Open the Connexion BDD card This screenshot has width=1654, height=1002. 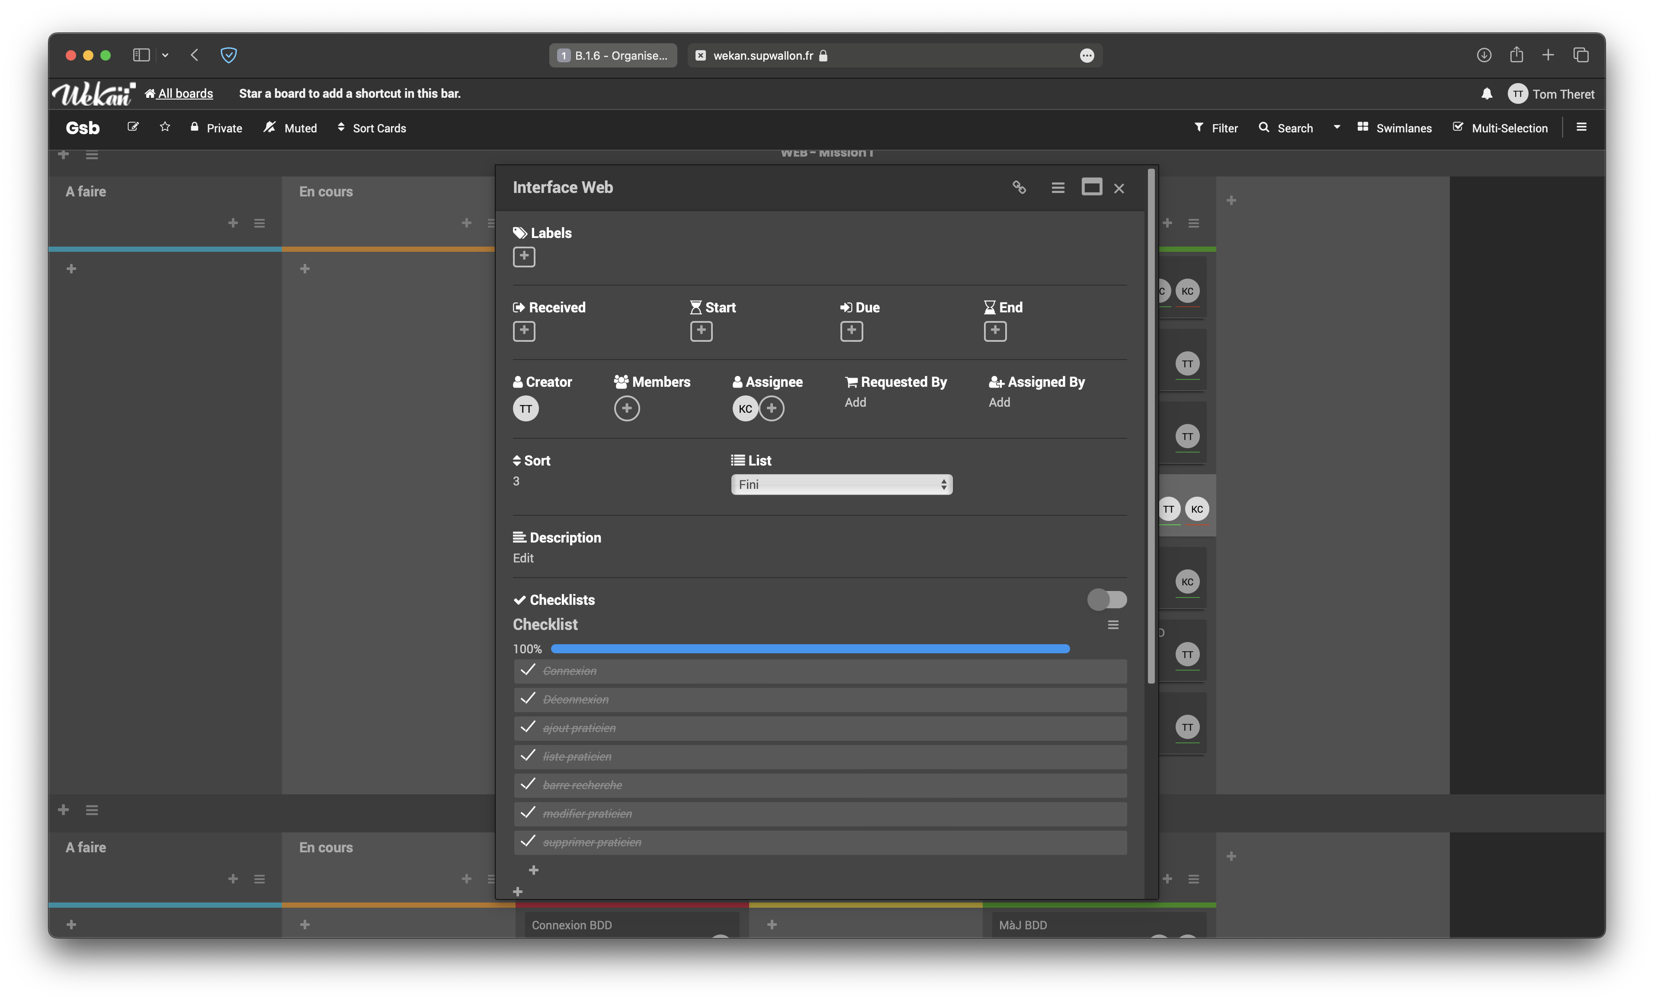click(x=631, y=925)
